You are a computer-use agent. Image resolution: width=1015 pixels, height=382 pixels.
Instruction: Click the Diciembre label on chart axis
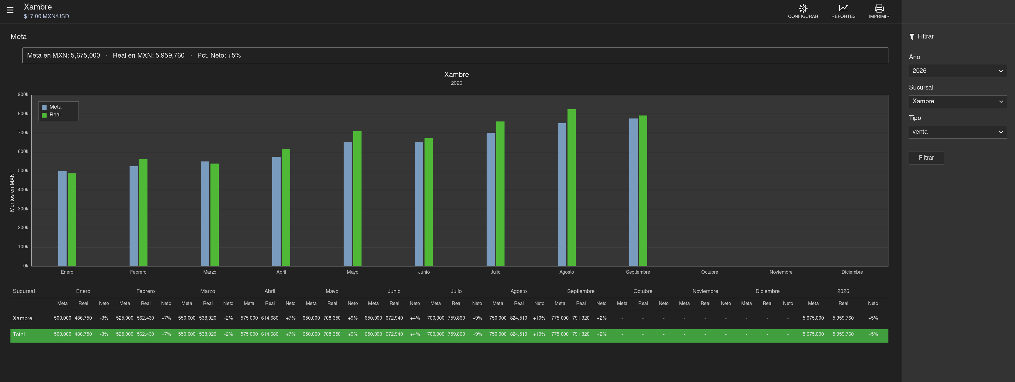pyautogui.click(x=852, y=272)
